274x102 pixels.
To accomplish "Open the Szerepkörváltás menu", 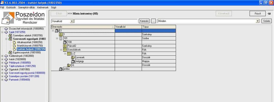I will pyautogui.click(x=26, y=7).
